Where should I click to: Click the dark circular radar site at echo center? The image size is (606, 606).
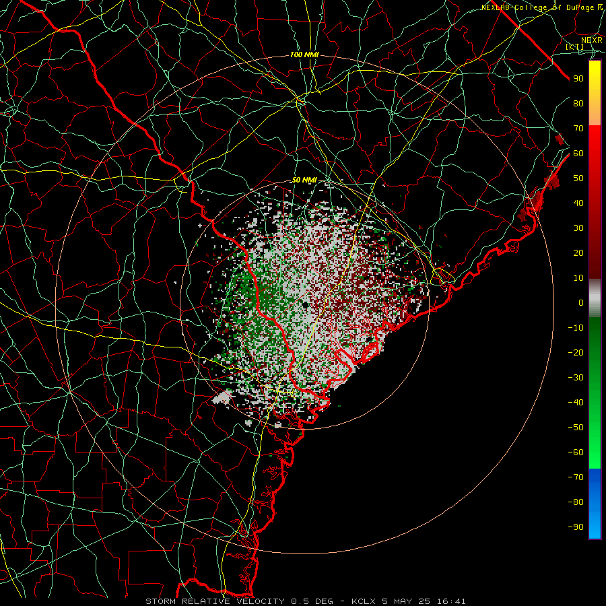tap(305, 305)
